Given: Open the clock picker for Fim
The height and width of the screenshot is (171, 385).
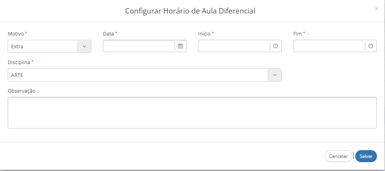Looking at the screenshot, I should click(371, 46).
